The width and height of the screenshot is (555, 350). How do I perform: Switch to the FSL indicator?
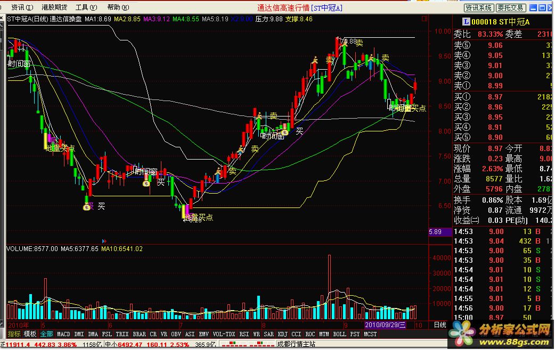coord(107,334)
